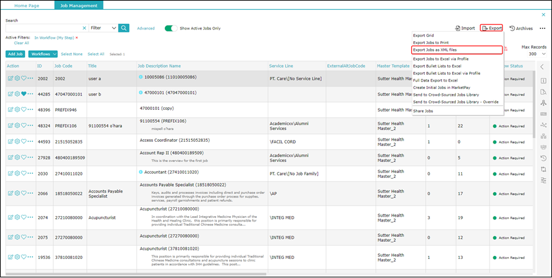Screen dimensions: 552x278
Task: Favorite job 48396 with heart icon
Action: (x=24, y=109)
